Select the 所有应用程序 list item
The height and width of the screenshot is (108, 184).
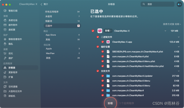click(62, 12)
